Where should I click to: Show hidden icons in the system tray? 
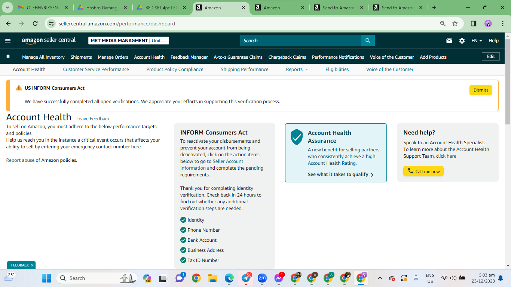pyautogui.click(x=380, y=278)
